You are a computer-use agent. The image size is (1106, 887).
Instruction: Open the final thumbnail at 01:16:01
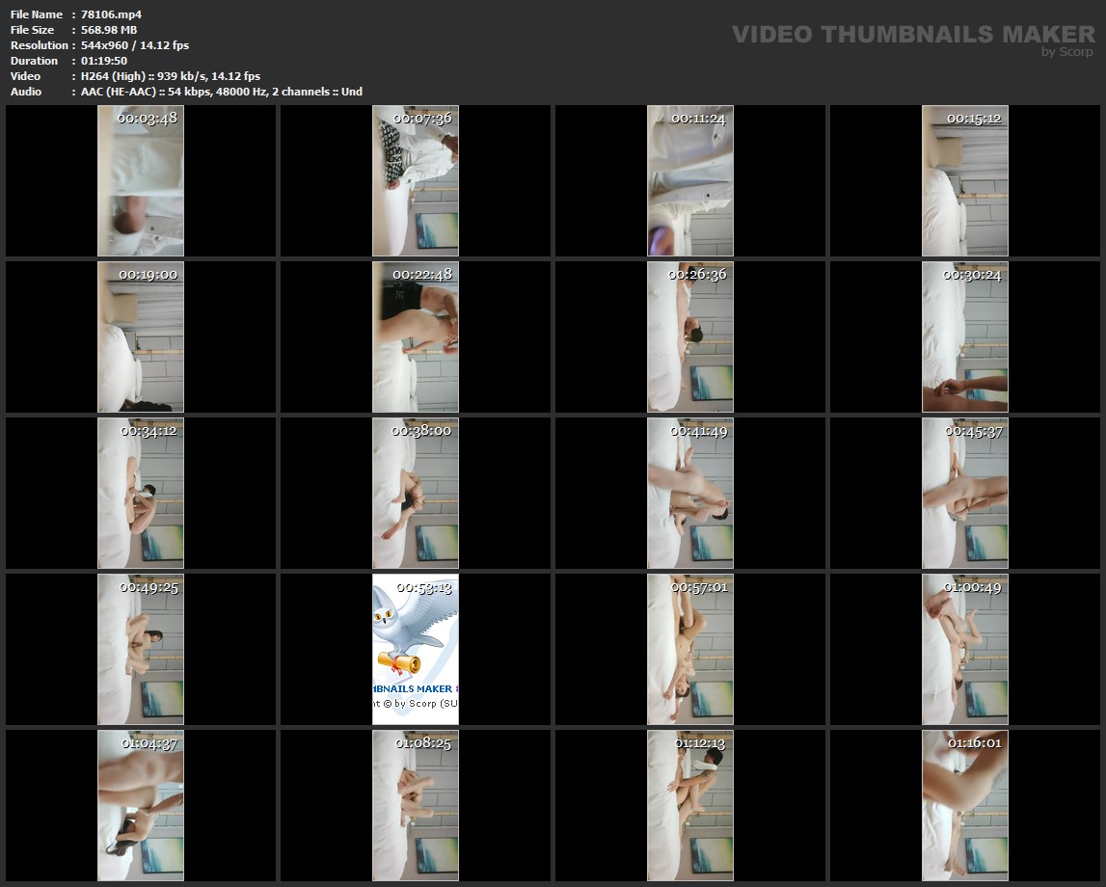[965, 805]
